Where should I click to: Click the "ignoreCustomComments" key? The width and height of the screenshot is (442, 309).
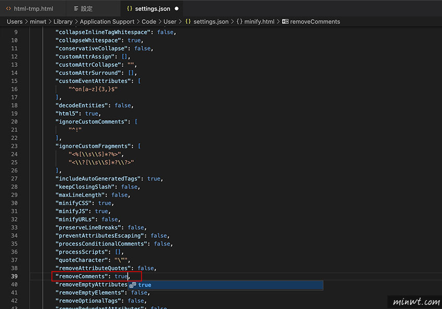coord(92,122)
